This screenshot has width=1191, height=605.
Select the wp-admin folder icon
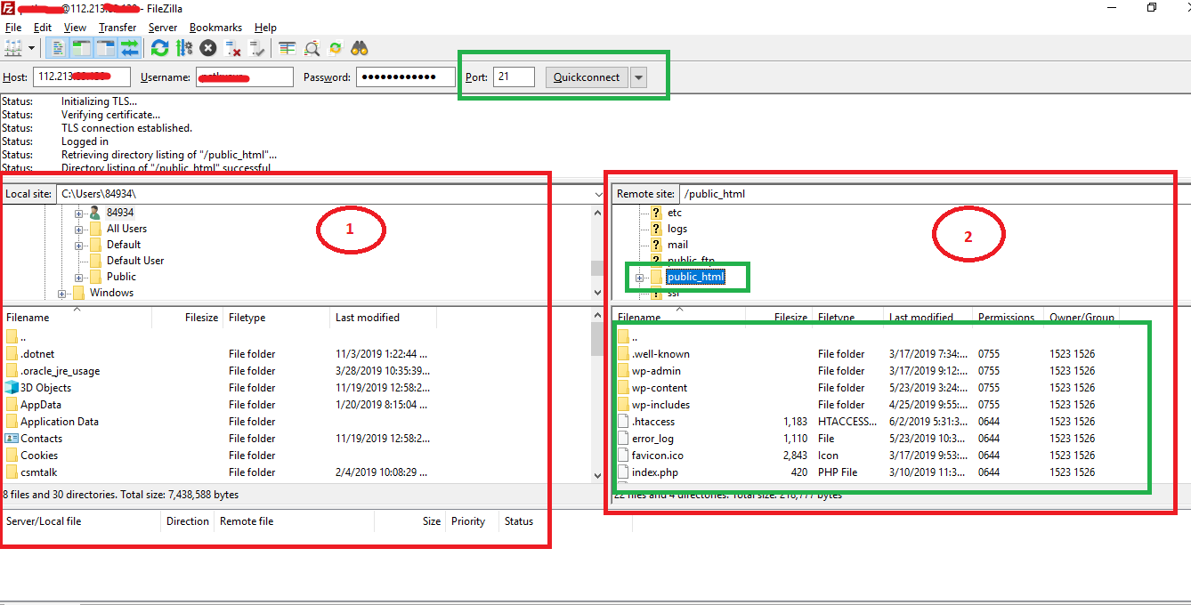coord(623,371)
